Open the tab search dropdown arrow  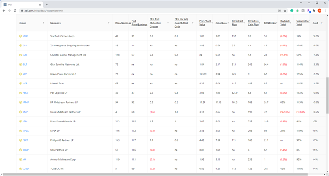tap(301, 3)
